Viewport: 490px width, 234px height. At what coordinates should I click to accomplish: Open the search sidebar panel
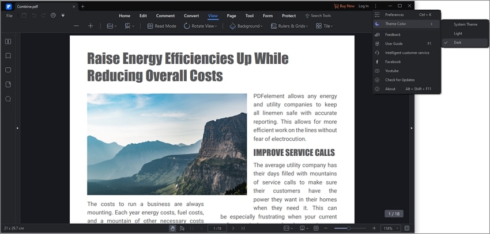pyautogui.click(x=8, y=99)
